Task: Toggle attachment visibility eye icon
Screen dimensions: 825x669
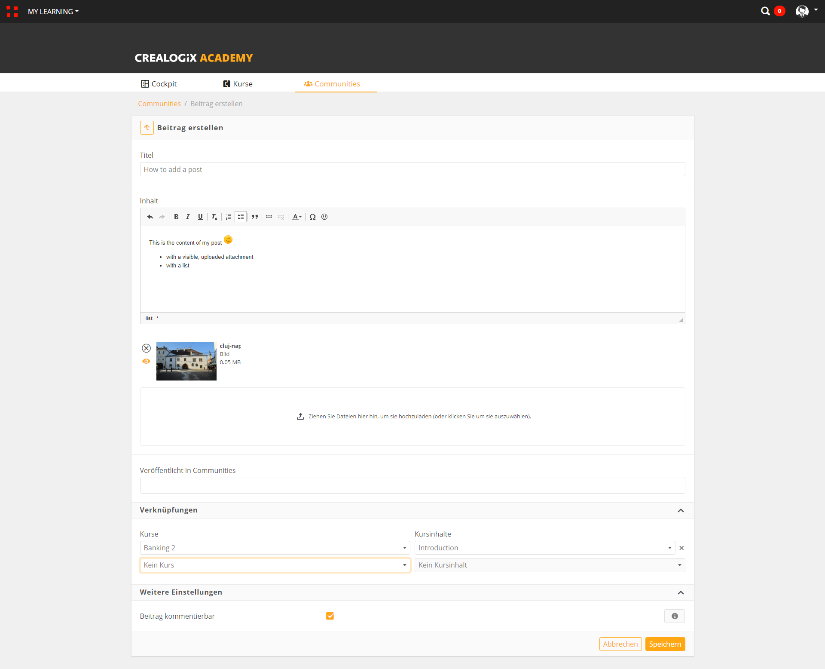Action: [146, 361]
